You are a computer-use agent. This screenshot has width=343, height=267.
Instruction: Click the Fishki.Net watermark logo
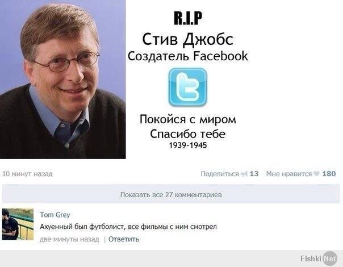pyautogui.click(x=319, y=258)
